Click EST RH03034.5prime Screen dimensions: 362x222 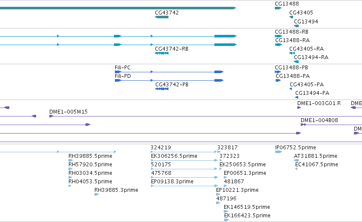pos(90,174)
